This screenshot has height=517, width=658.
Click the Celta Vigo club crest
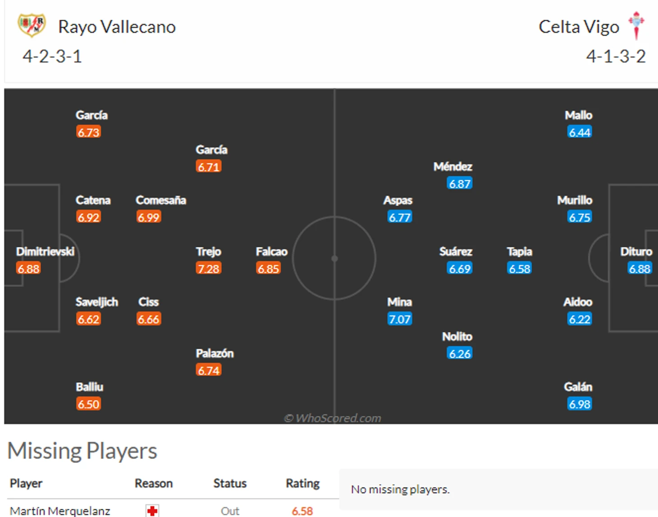(x=636, y=25)
